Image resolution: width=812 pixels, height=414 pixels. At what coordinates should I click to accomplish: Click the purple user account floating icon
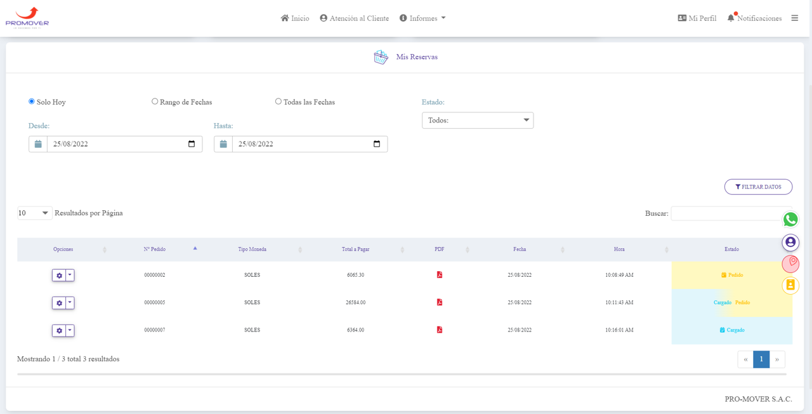pyautogui.click(x=790, y=242)
